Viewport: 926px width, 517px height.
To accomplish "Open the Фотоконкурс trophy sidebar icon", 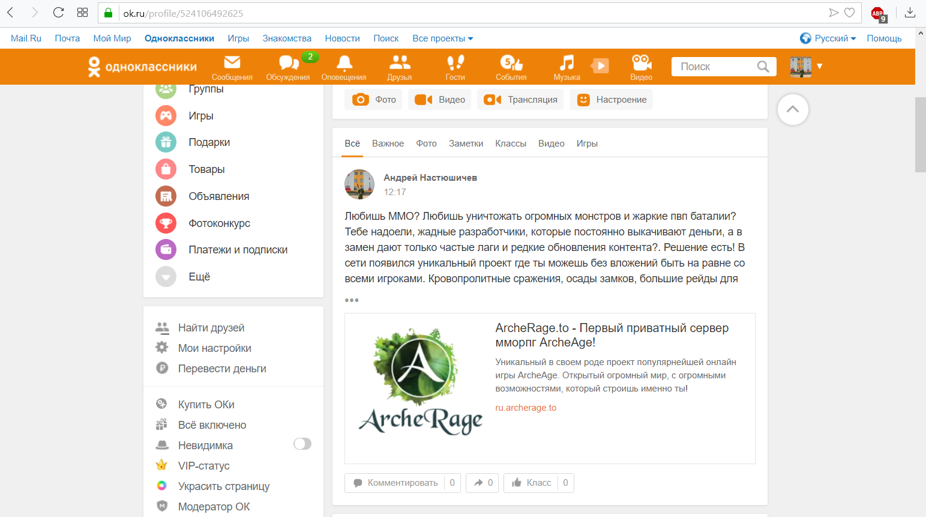I will tap(166, 223).
